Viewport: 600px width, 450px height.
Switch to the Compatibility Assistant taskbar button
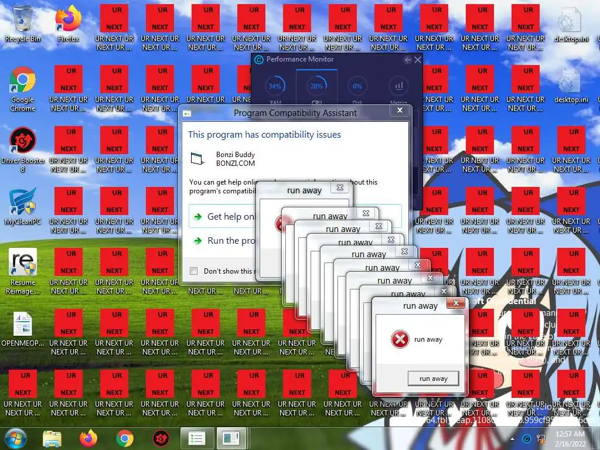231,438
